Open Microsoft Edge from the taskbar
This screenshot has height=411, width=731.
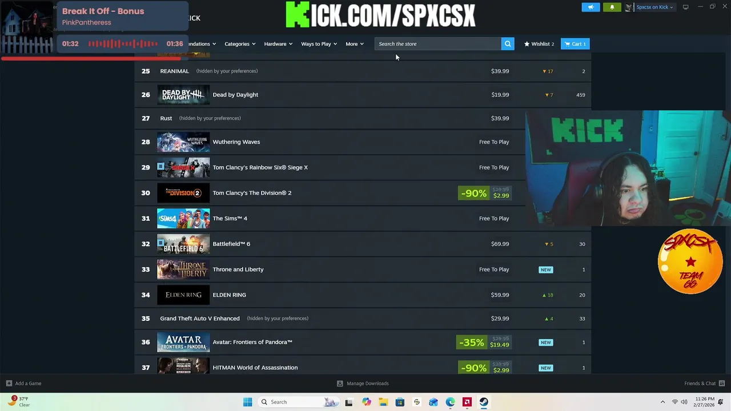pos(450,402)
